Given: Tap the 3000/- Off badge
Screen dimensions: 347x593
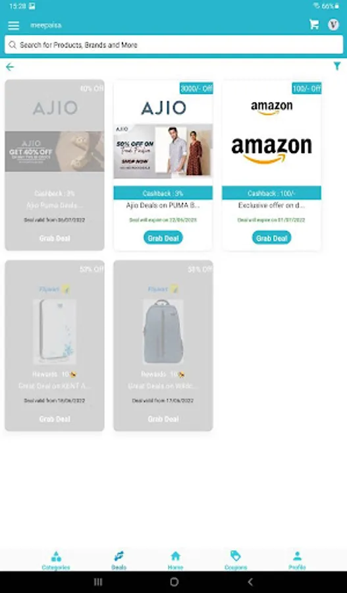Looking at the screenshot, I should click(196, 88).
